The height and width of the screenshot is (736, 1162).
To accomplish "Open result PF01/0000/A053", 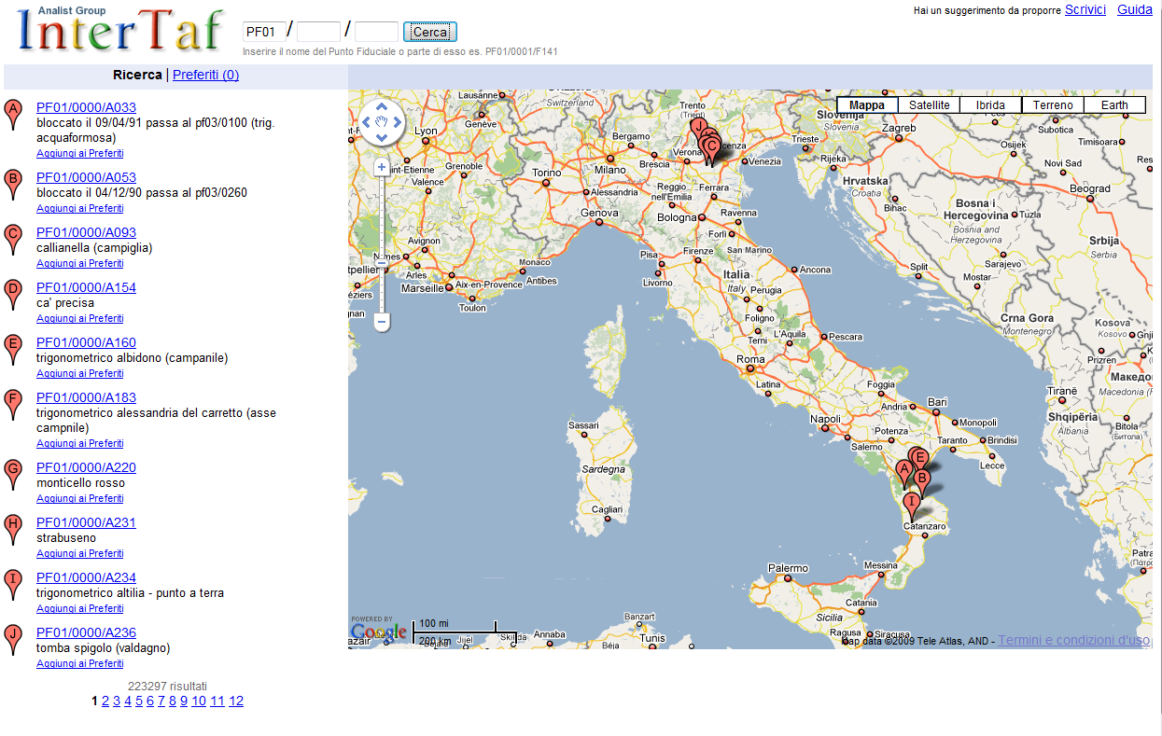I will [x=86, y=177].
